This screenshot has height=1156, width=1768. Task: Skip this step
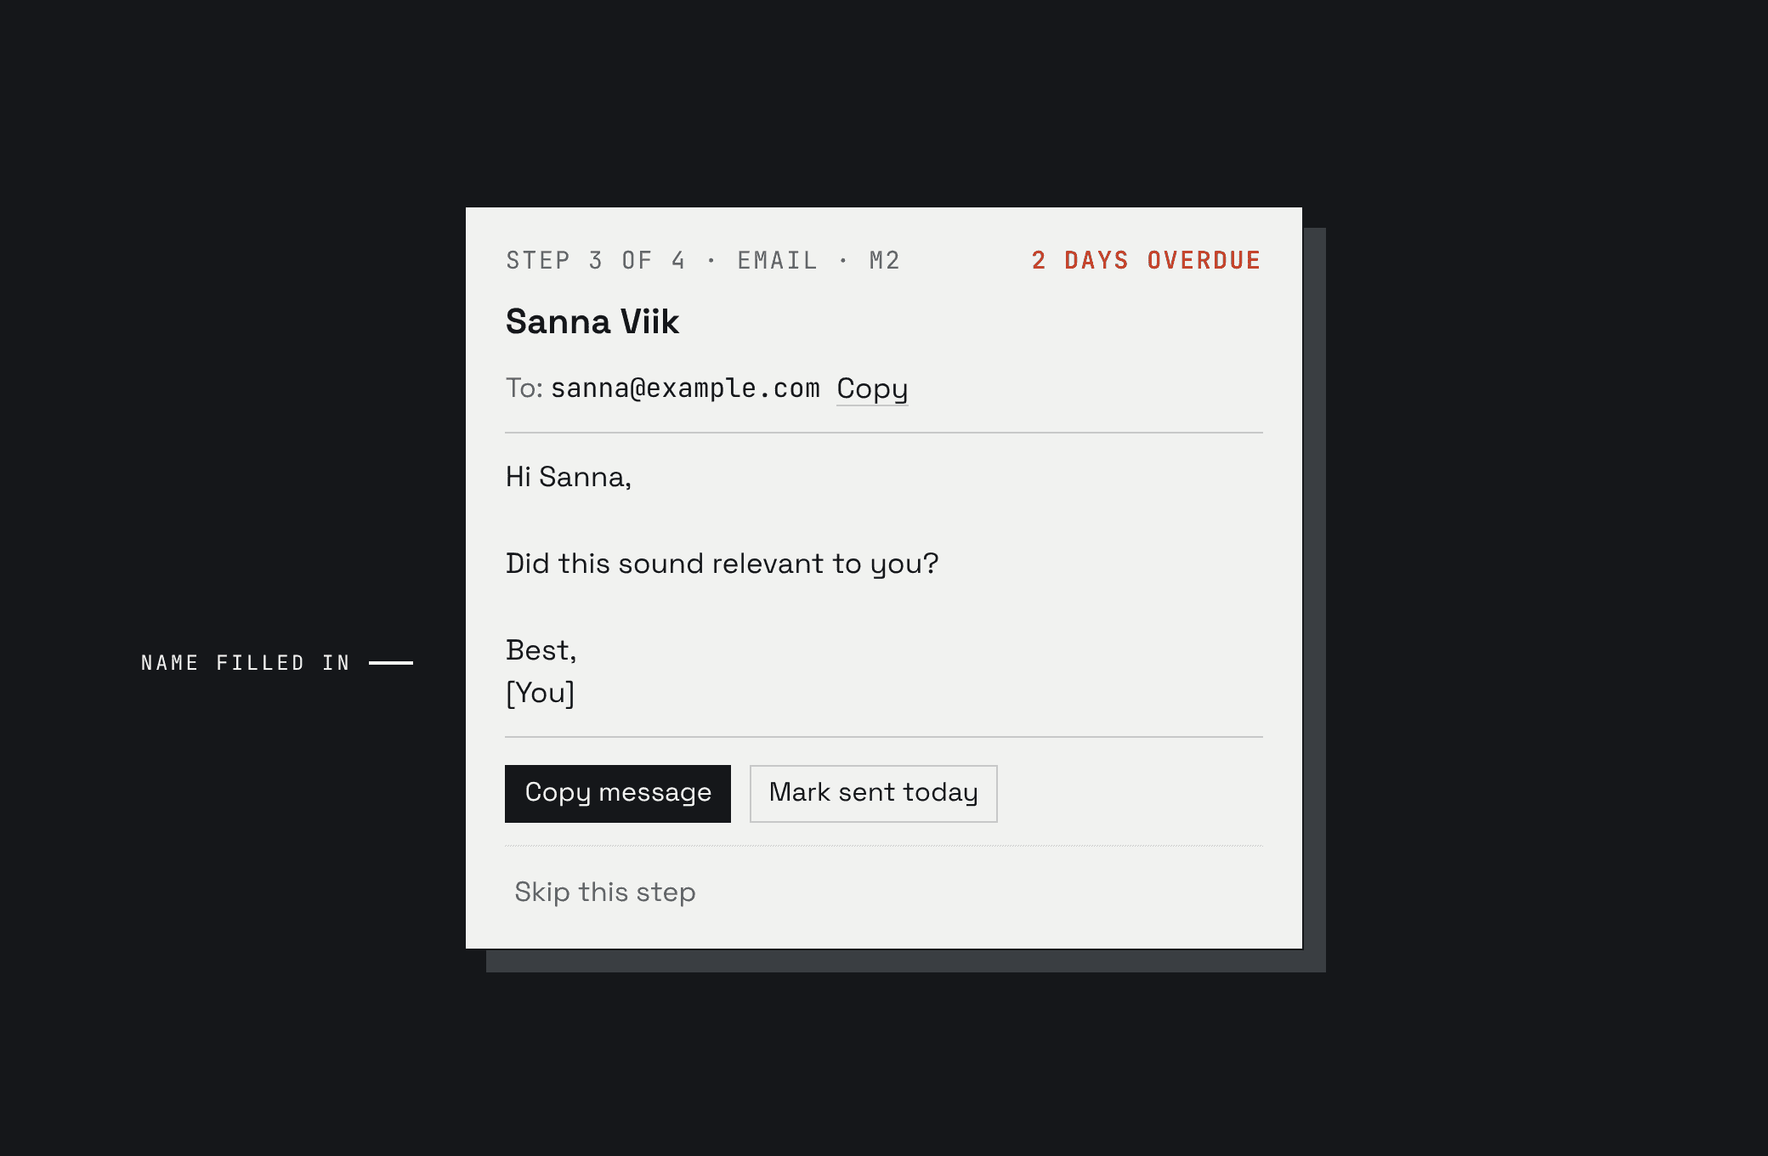[x=605, y=892]
